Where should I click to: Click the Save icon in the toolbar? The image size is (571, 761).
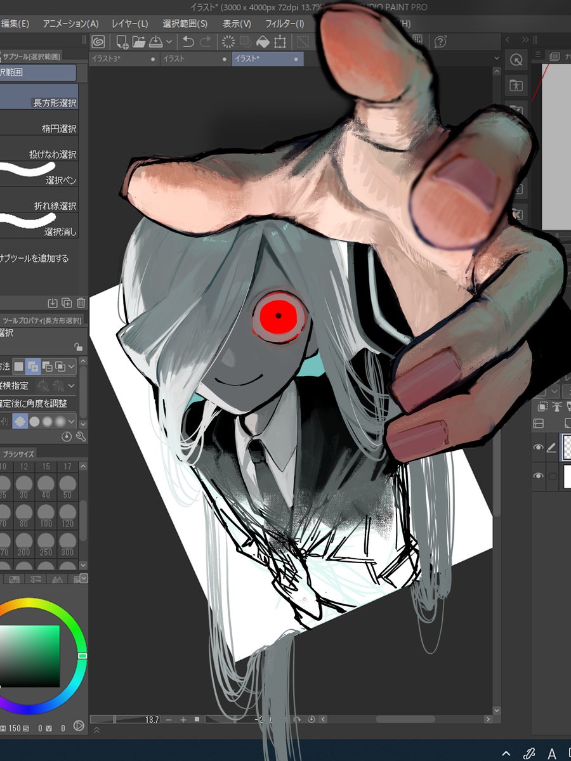click(156, 42)
